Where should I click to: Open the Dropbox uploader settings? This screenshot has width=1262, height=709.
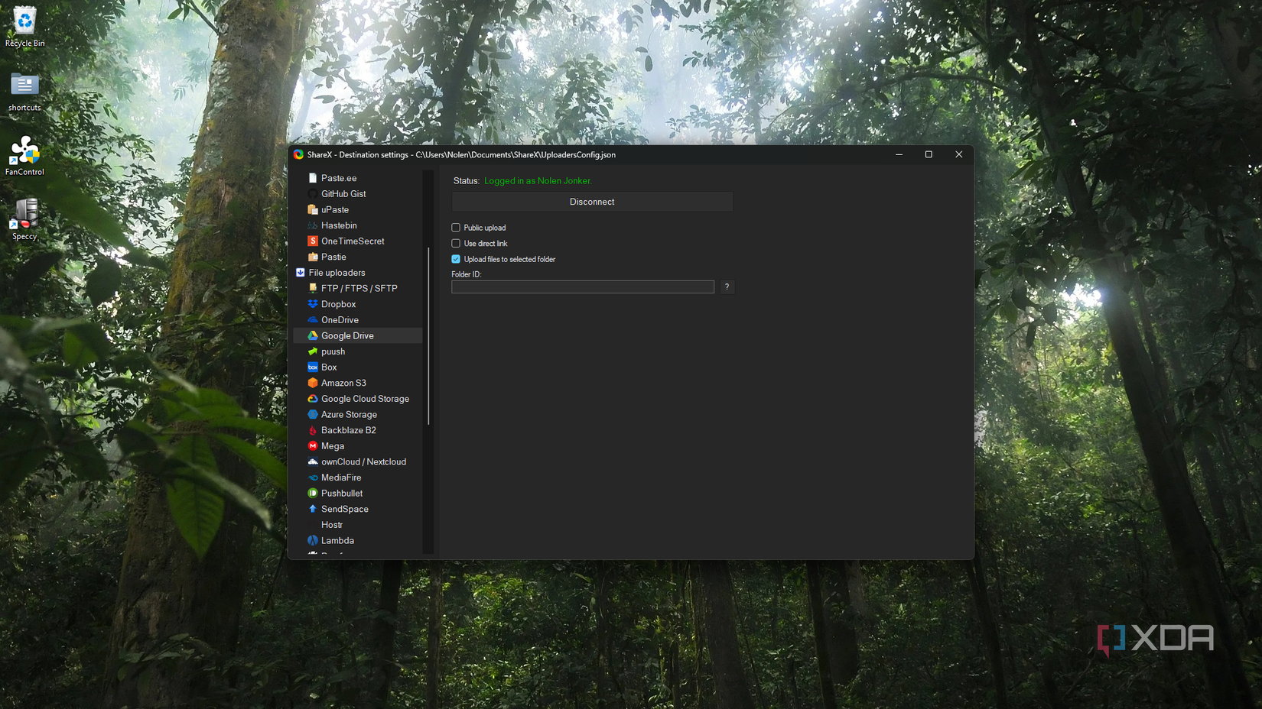point(337,304)
